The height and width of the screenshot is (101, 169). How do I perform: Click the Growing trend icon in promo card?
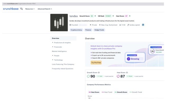coord(129,59)
